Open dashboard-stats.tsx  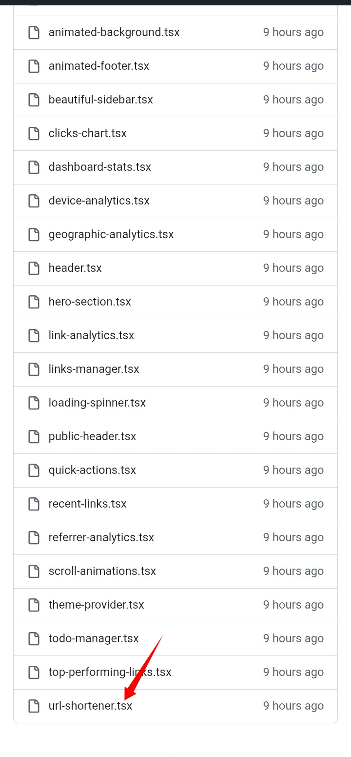click(100, 167)
